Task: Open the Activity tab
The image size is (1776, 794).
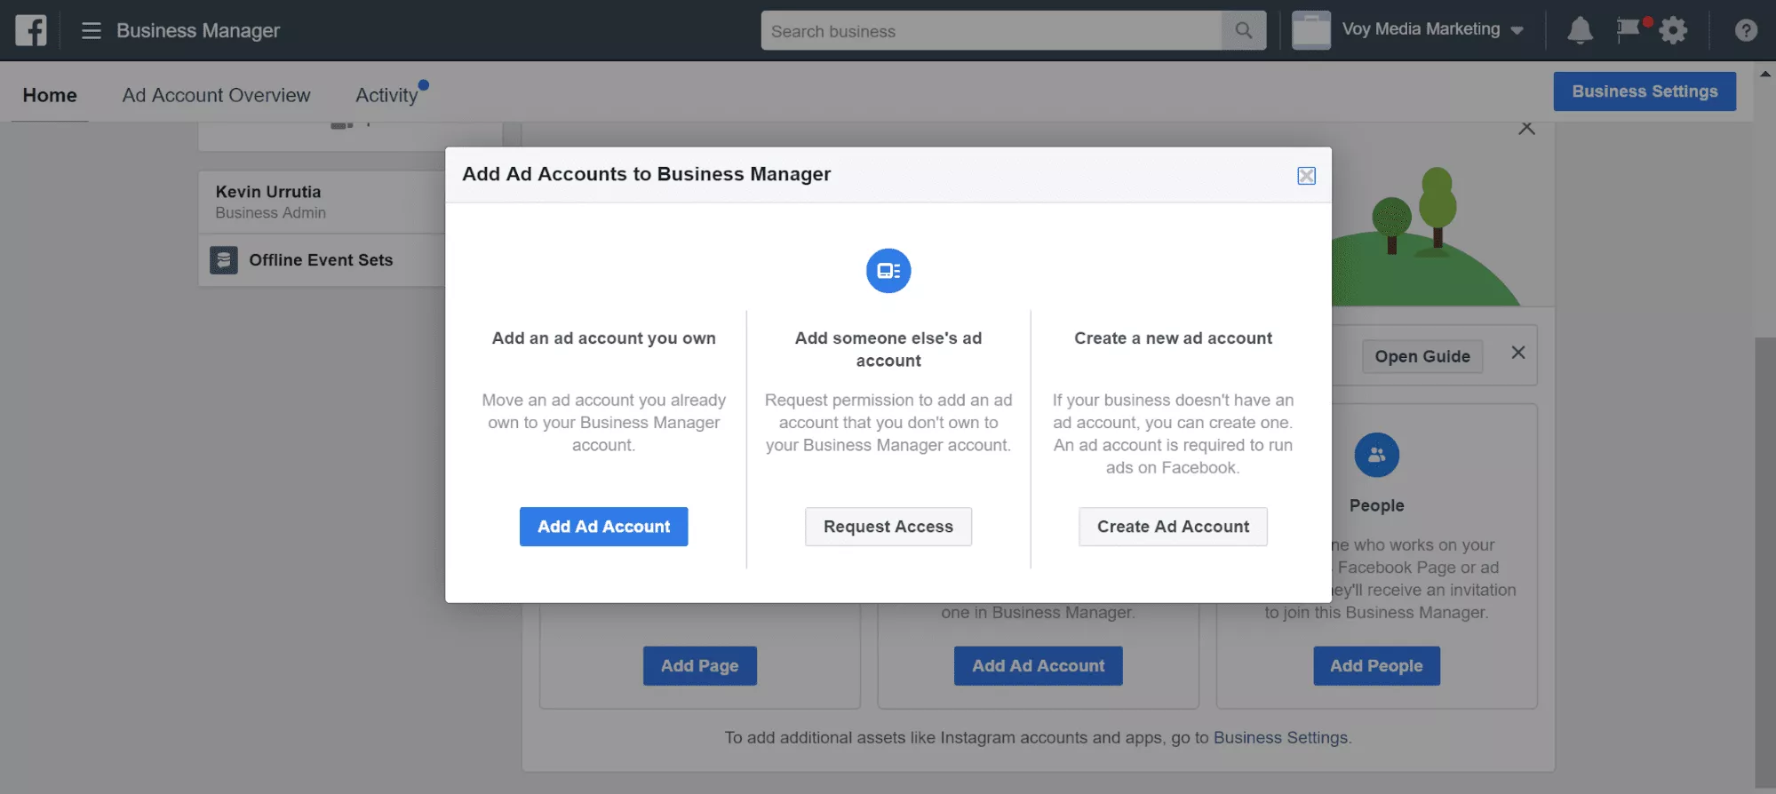Action: (x=386, y=95)
